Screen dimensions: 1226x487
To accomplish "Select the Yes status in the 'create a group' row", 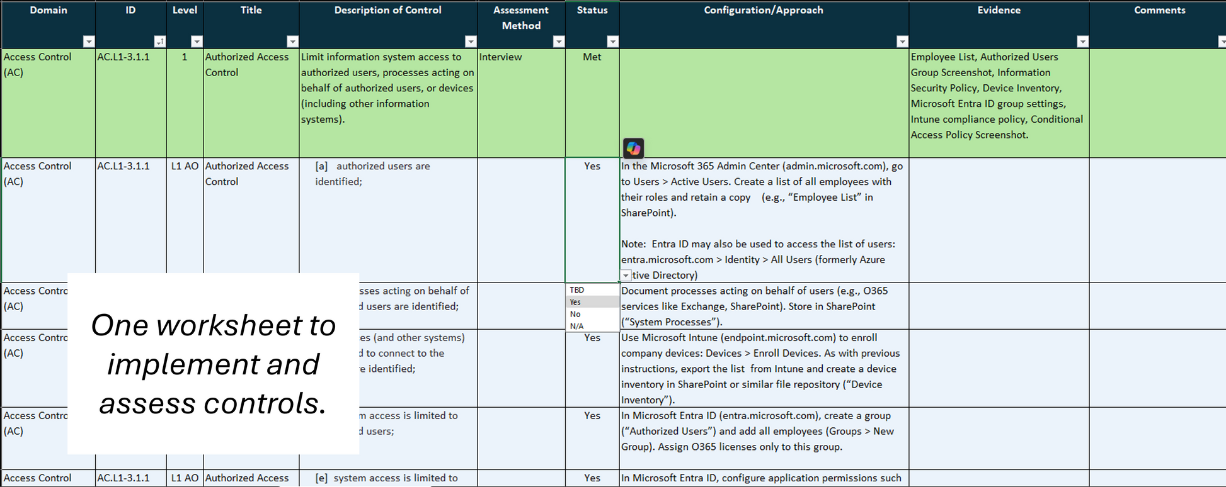I will click(592, 439).
